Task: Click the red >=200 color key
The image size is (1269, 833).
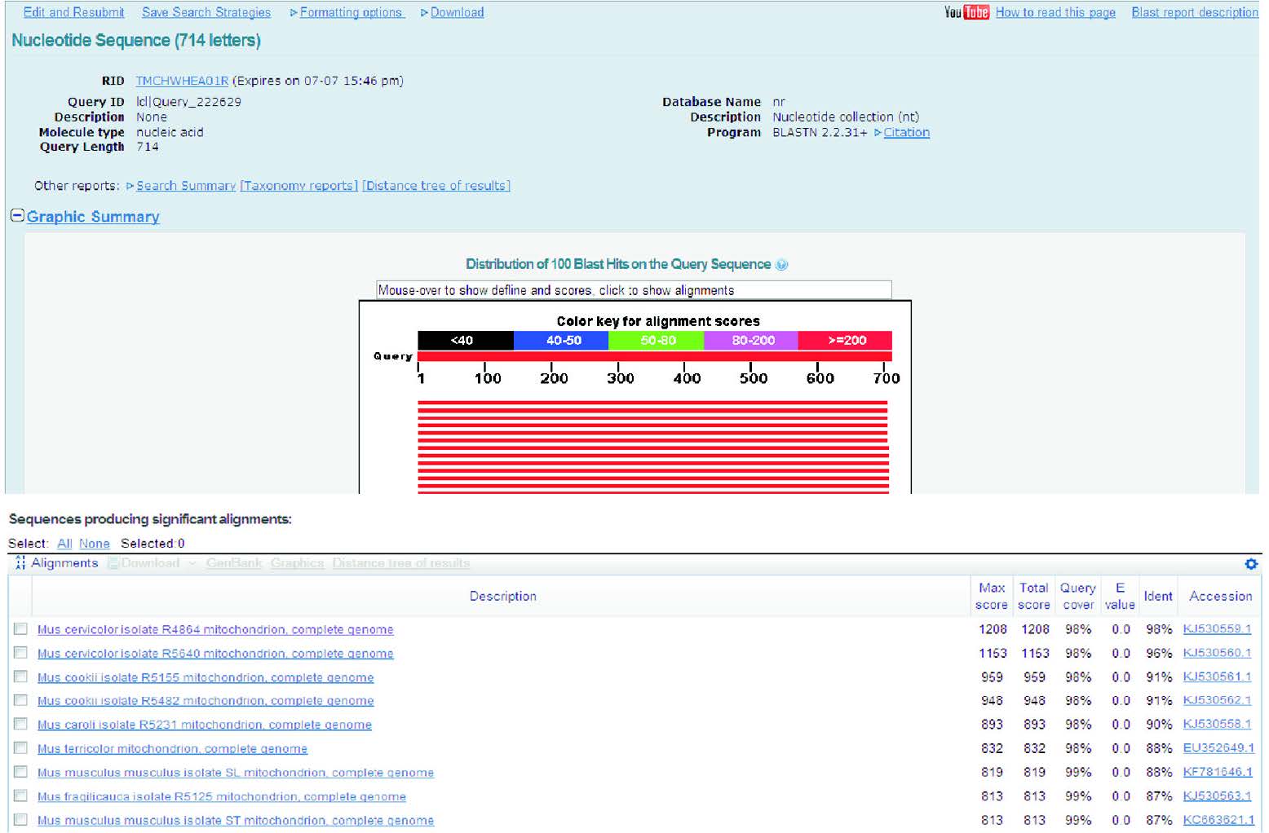Action: (x=845, y=341)
